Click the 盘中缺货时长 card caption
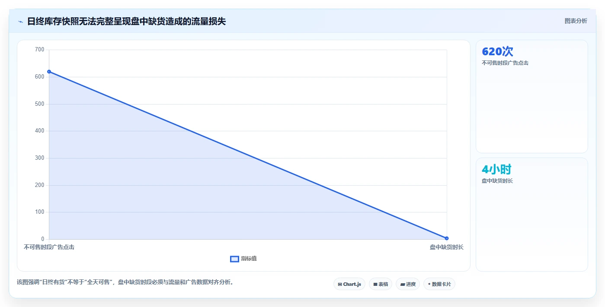Image resolution: width=605 pixels, height=307 pixels. [x=497, y=181]
